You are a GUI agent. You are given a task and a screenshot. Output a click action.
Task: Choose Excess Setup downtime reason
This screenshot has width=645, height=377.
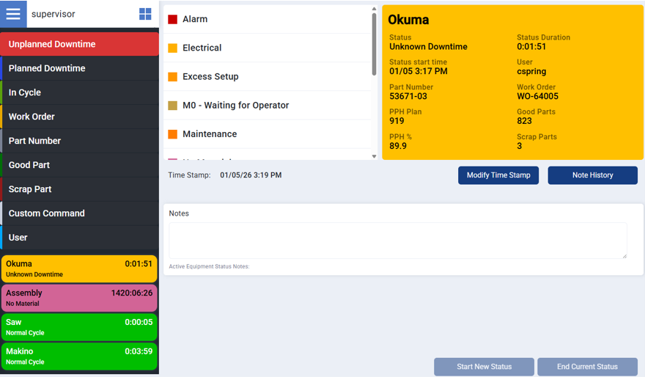(x=268, y=76)
